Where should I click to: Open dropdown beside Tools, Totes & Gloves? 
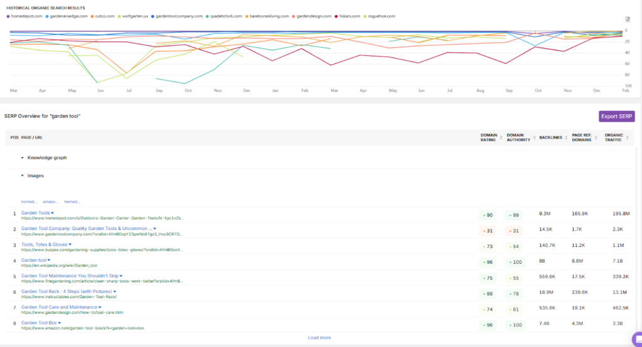click(x=70, y=245)
